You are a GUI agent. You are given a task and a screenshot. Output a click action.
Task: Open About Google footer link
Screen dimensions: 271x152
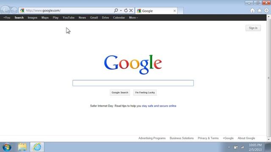coord(246,138)
